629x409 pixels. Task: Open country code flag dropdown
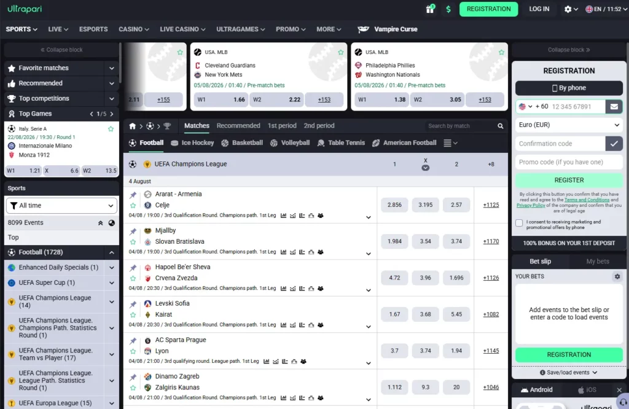tap(526, 107)
